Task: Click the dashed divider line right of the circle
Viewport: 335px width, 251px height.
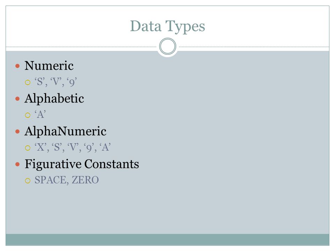Action: click(x=254, y=47)
